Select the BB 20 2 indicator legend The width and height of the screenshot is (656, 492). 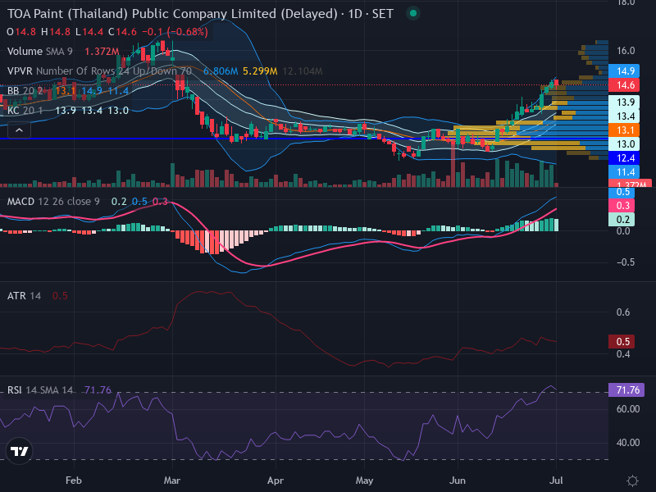click(x=25, y=91)
